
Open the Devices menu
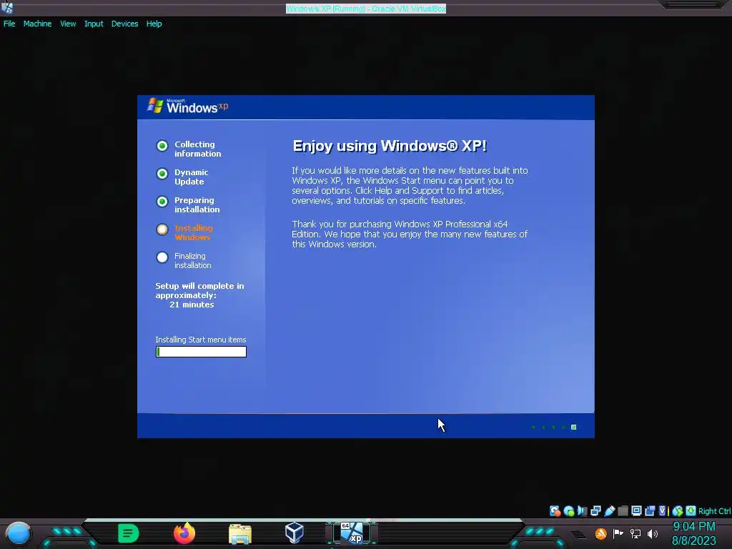[x=124, y=24]
